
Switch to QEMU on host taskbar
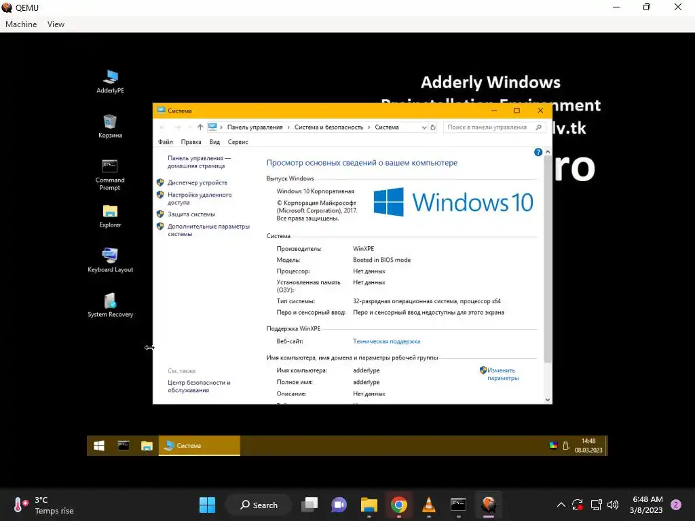(x=489, y=505)
